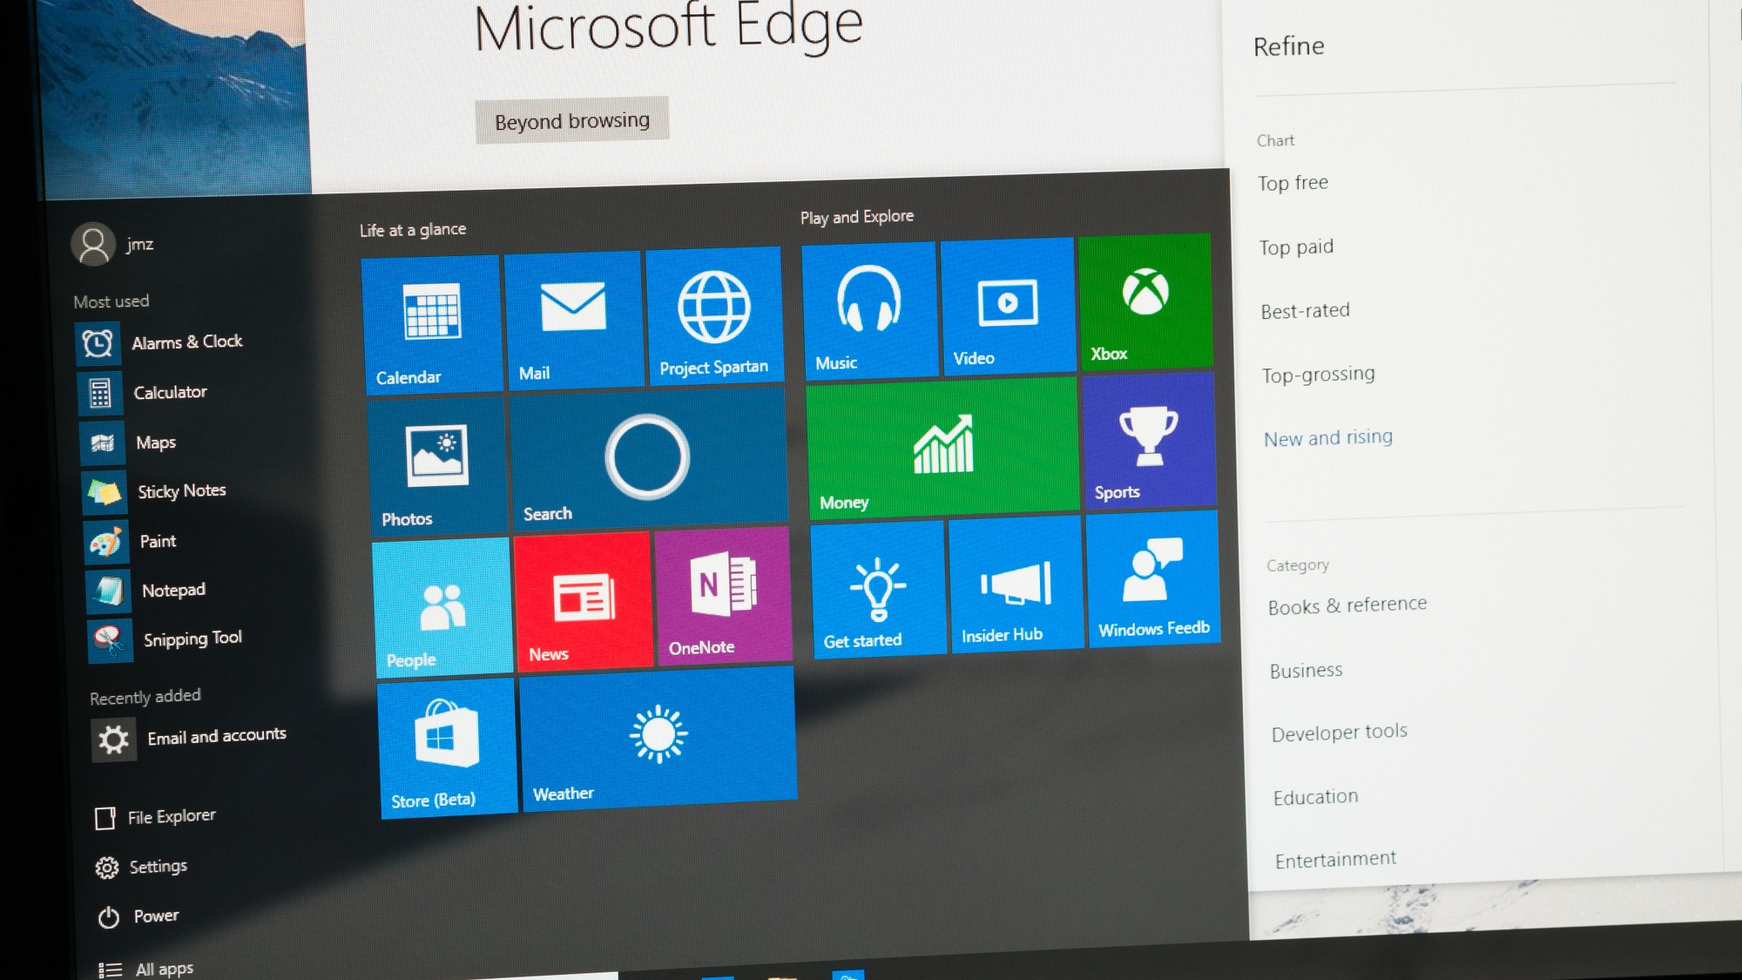Open the People tile
The image size is (1742, 980).
[442, 607]
